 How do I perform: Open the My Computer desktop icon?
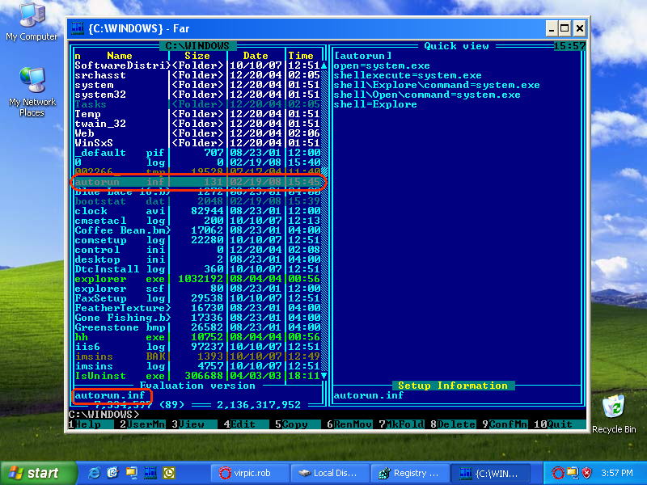coord(32,23)
